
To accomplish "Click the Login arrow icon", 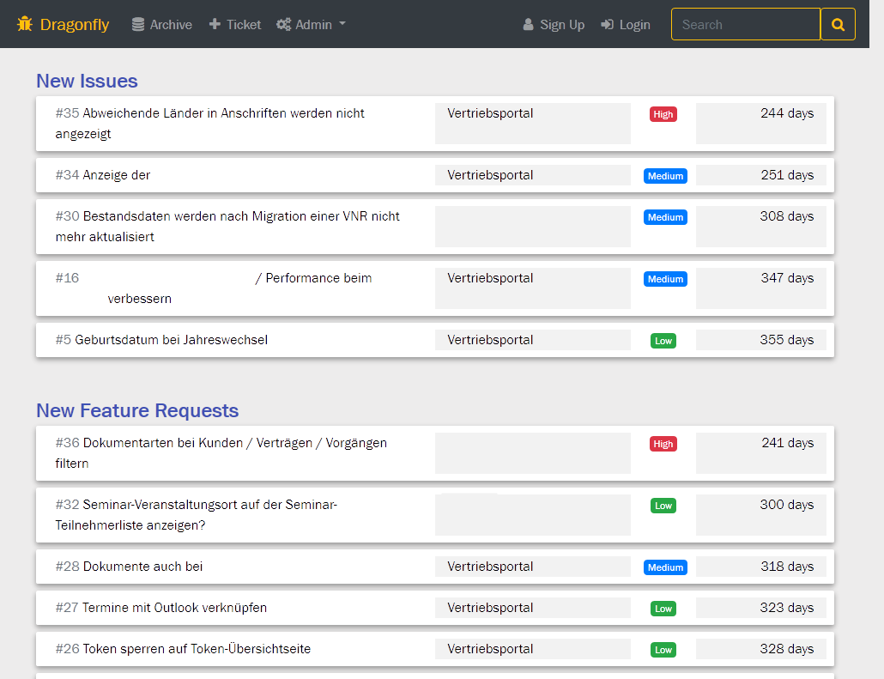I will click(608, 25).
